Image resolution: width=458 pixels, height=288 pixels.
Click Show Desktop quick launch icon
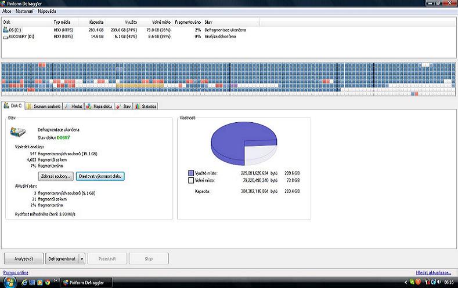pos(32,282)
